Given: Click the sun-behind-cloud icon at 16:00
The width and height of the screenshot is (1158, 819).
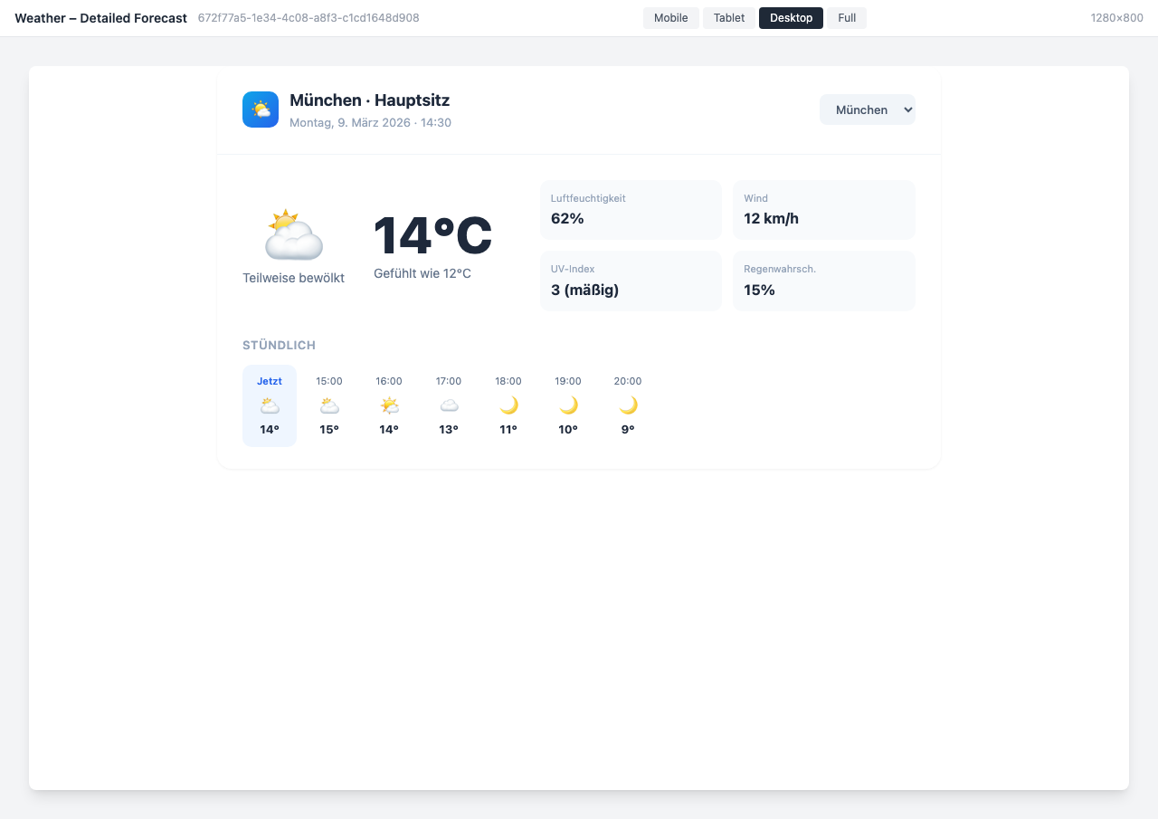Looking at the screenshot, I should 389,405.
